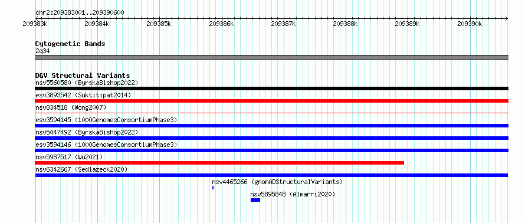Viewport: 525px width, 223px height.
Task: Open the nsv6342667 (Sedlazeck2020) label
Action: 81,169
